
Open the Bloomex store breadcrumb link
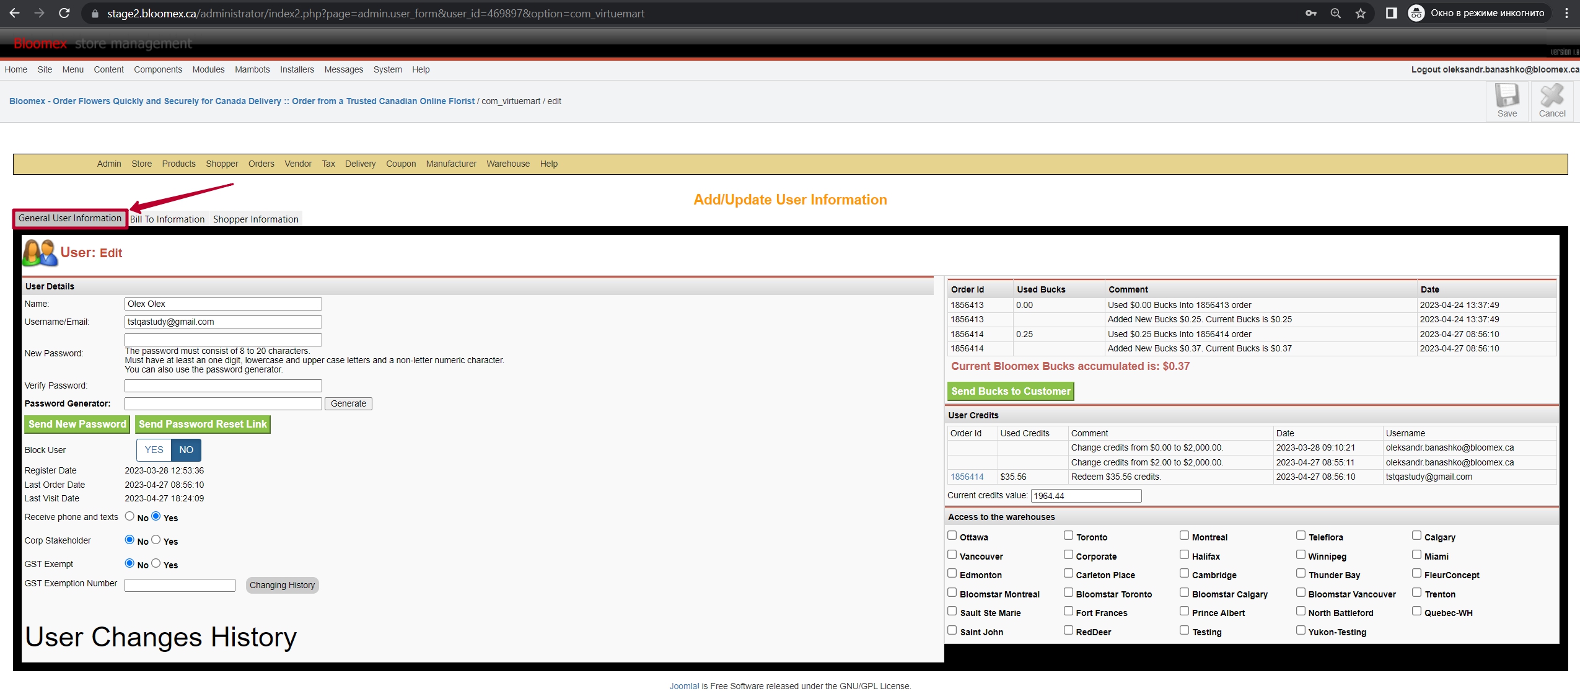[x=242, y=101]
